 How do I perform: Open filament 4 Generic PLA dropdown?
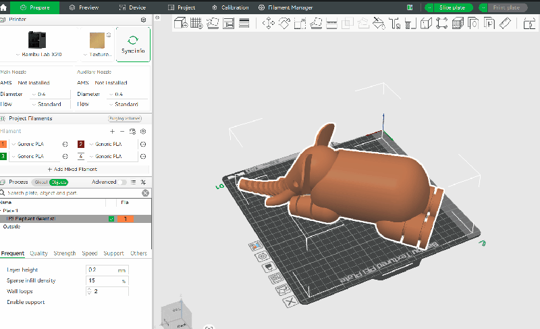[x=112, y=157]
